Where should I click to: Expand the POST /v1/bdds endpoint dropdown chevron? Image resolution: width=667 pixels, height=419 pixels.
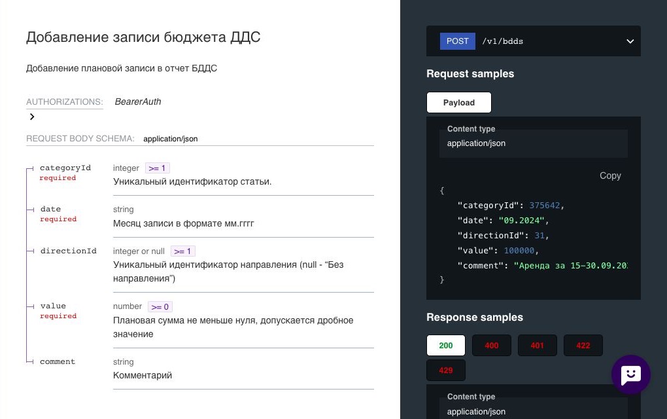tap(630, 41)
